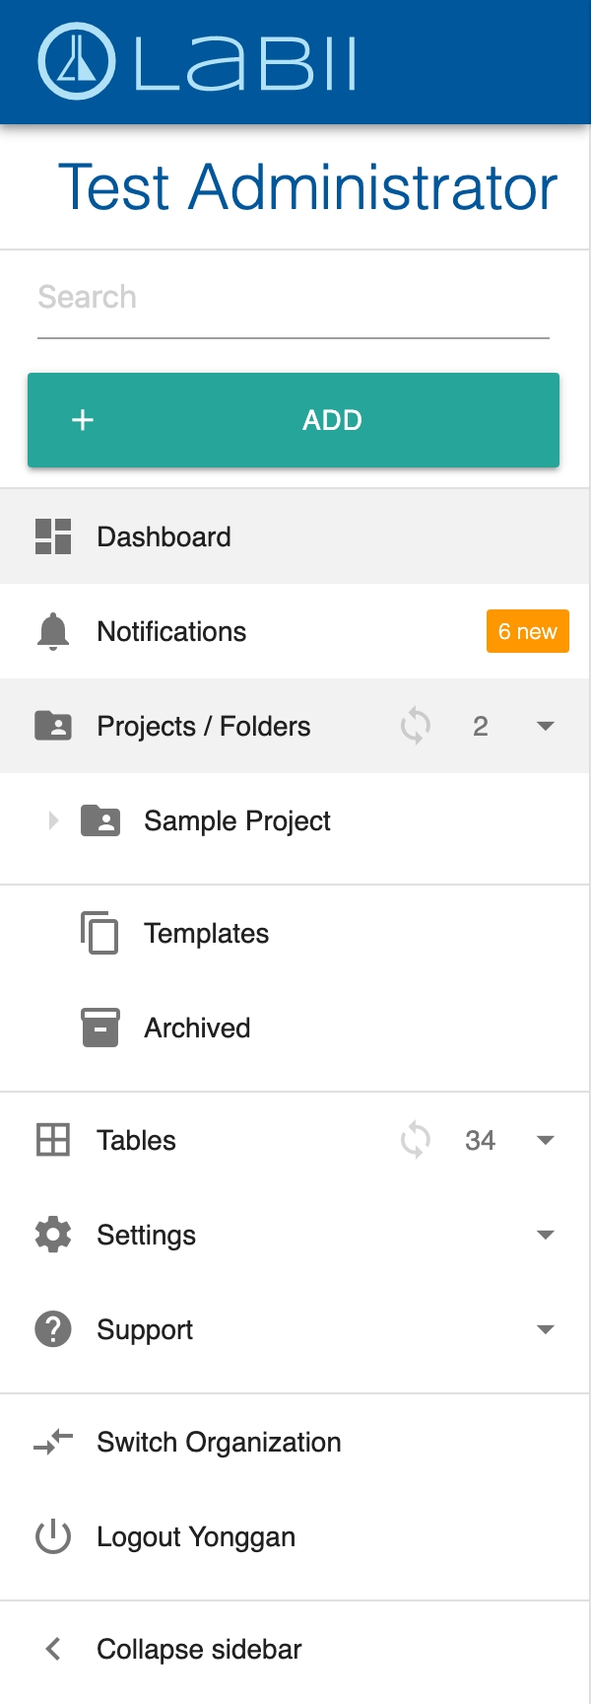591x1704 pixels.
Task: Click the Dashboard grid icon
Action: pos(53,536)
